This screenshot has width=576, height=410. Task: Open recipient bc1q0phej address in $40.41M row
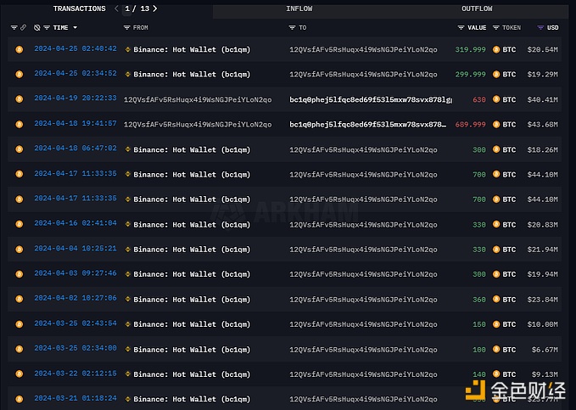point(371,99)
